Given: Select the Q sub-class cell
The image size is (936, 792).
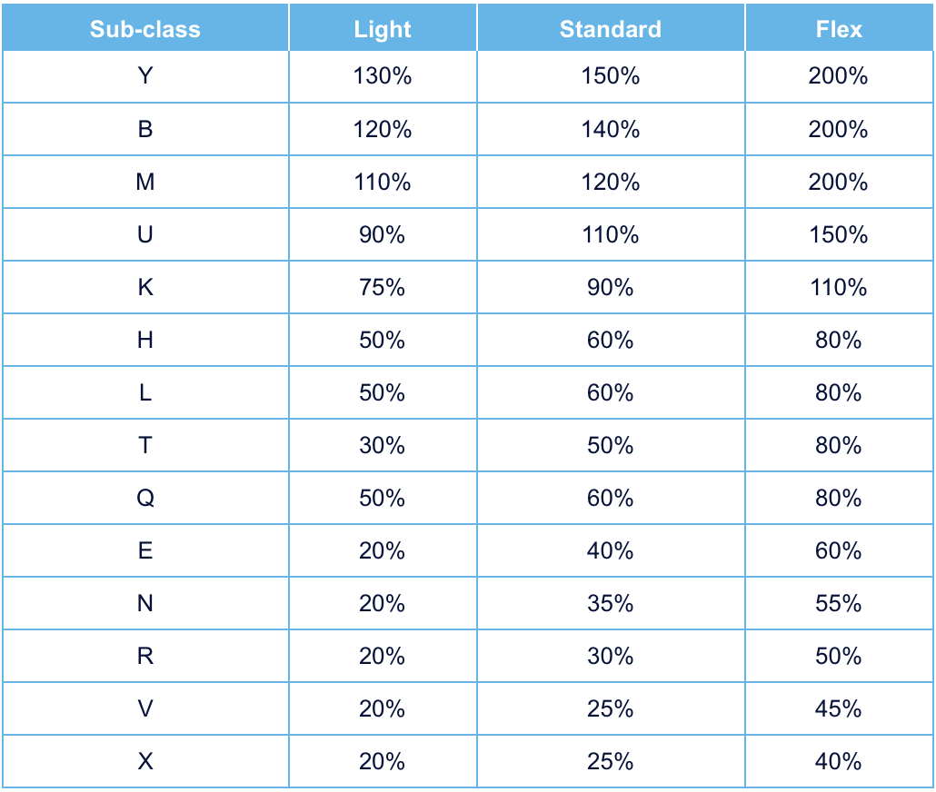Looking at the screenshot, I should [x=145, y=498].
